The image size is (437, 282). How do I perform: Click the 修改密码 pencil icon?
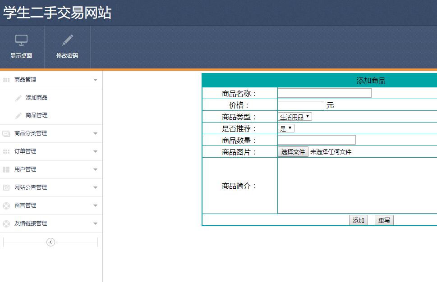(68, 40)
